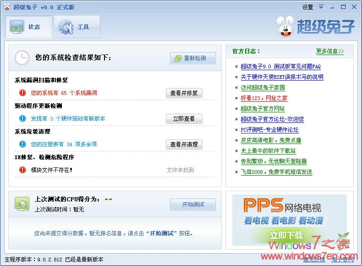The height and width of the screenshot is (266, 362).
Task: Click the 超级兔子 rabbit logo at top right
Action: click(x=315, y=27)
